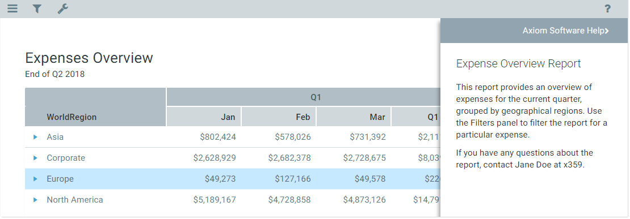Toggle the help question mark icon

607,8
